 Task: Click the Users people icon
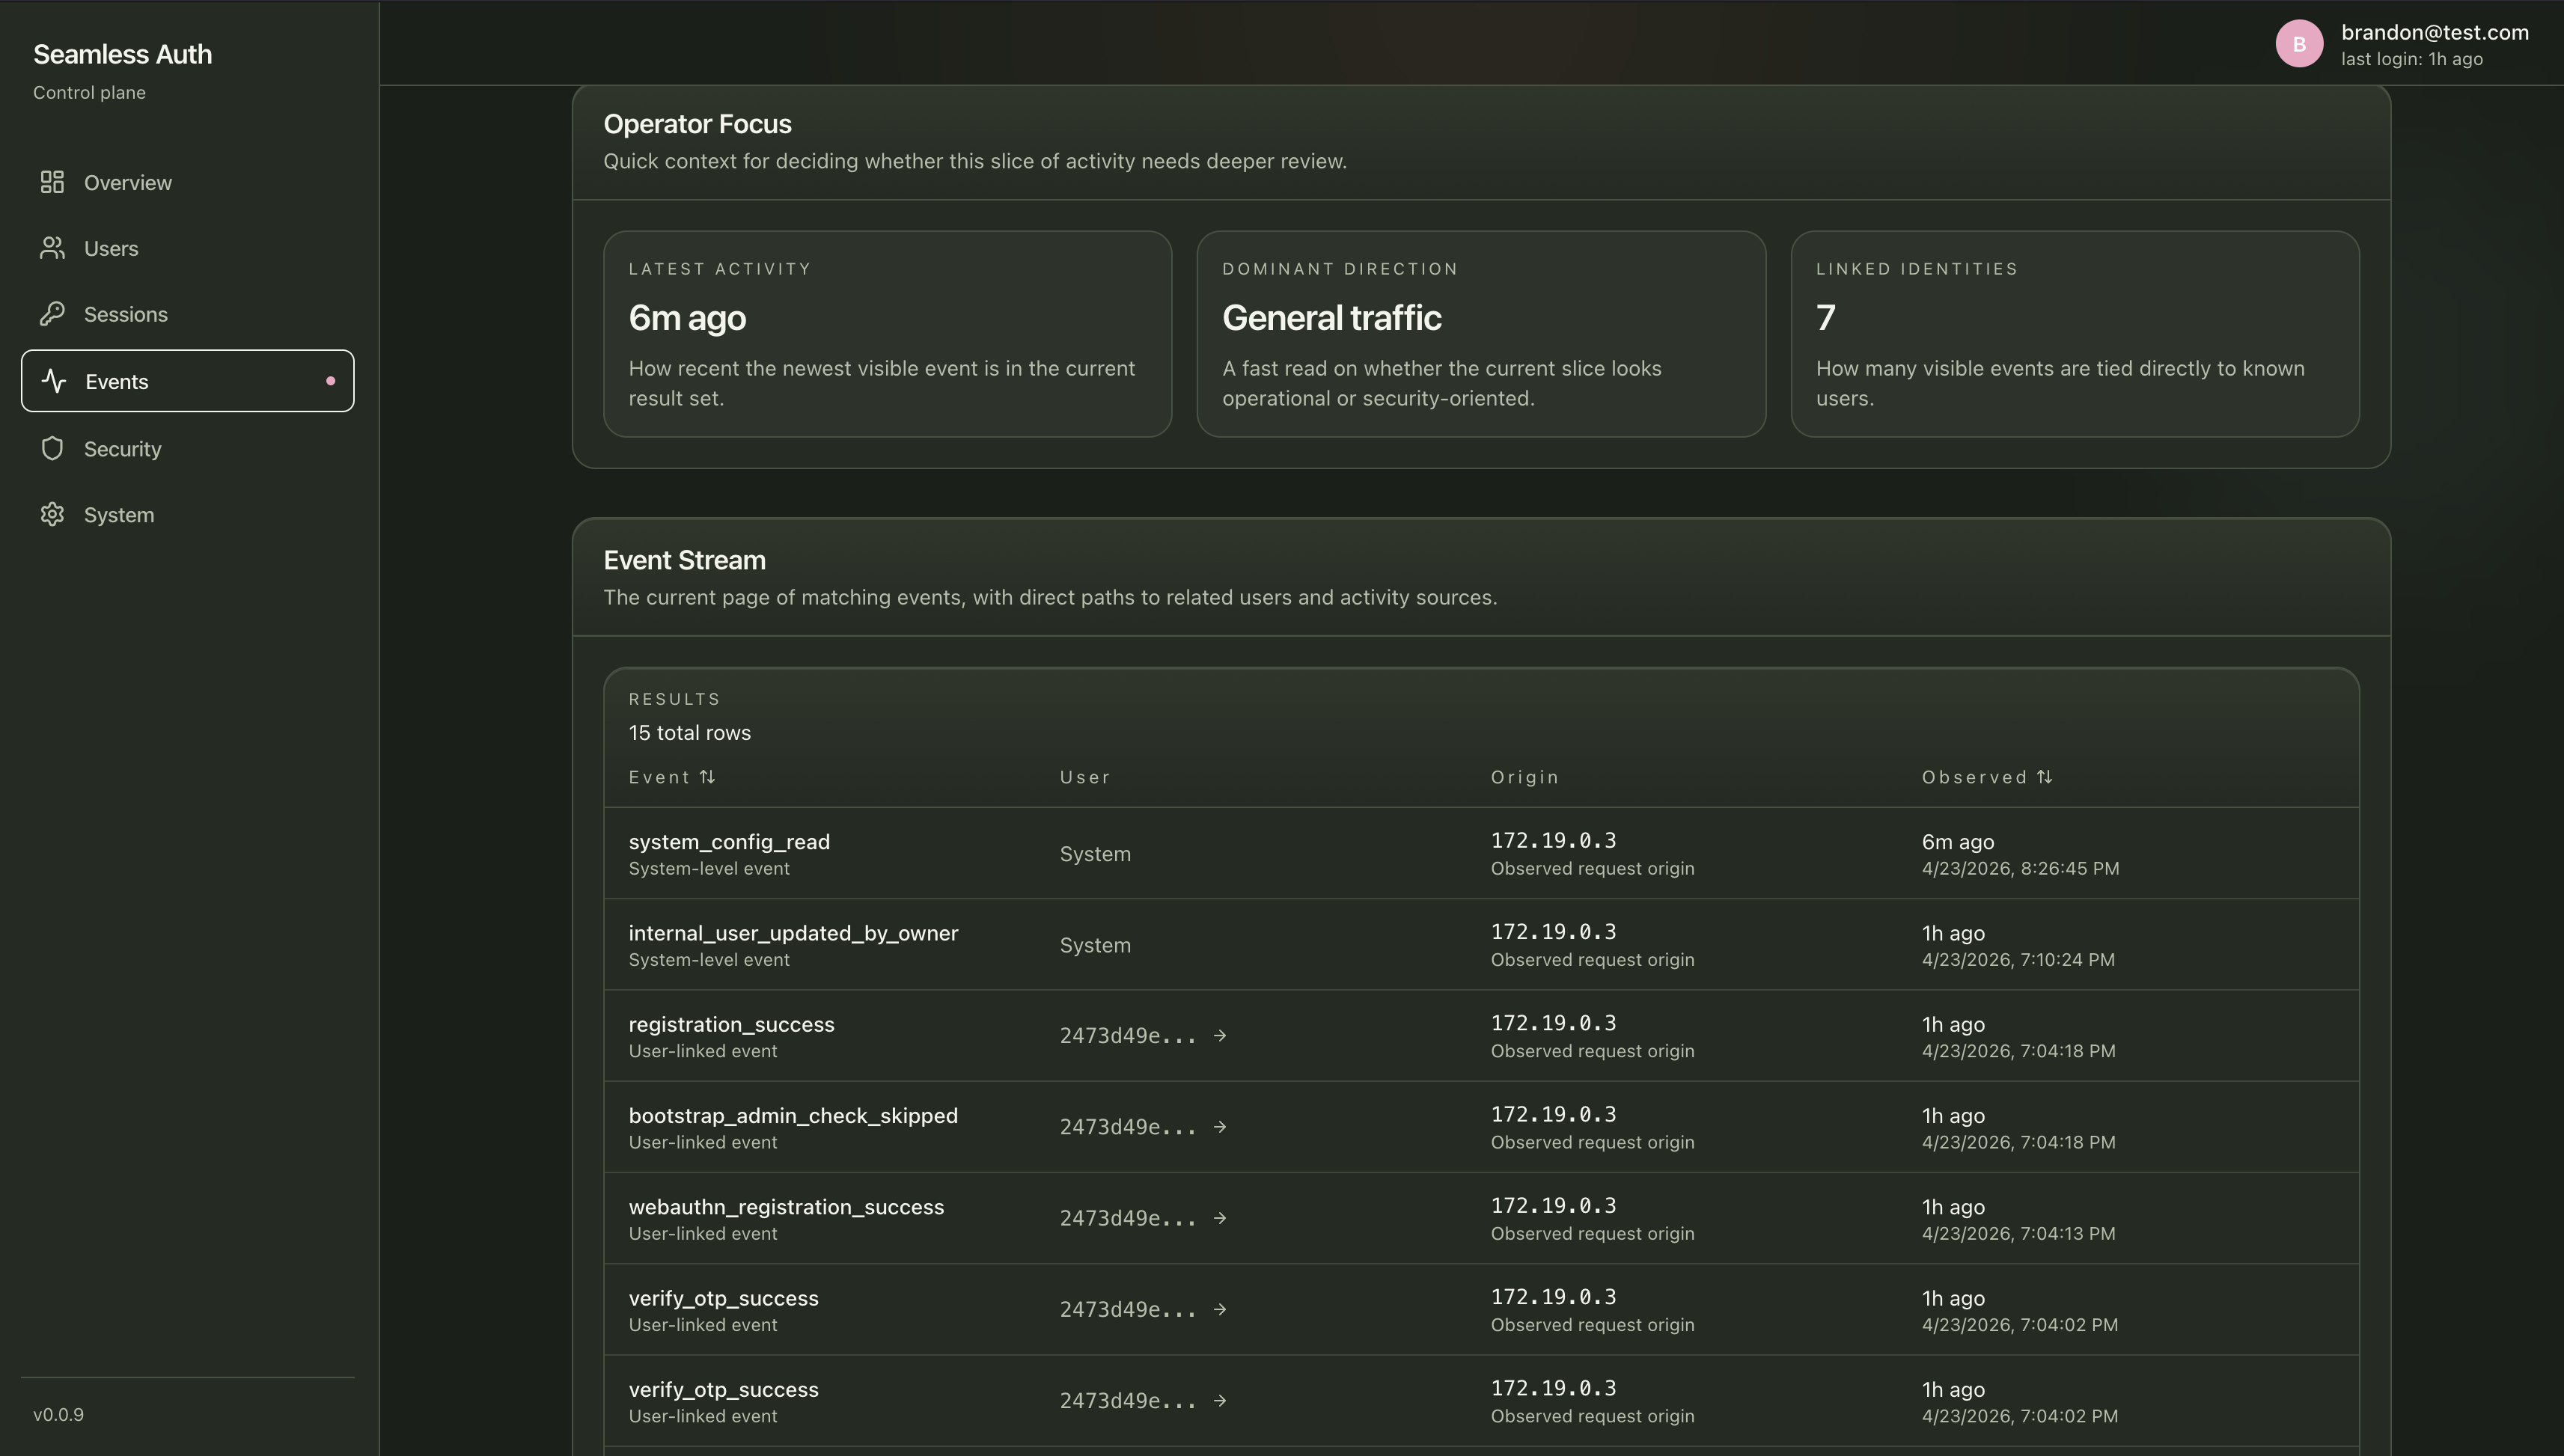click(52, 248)
